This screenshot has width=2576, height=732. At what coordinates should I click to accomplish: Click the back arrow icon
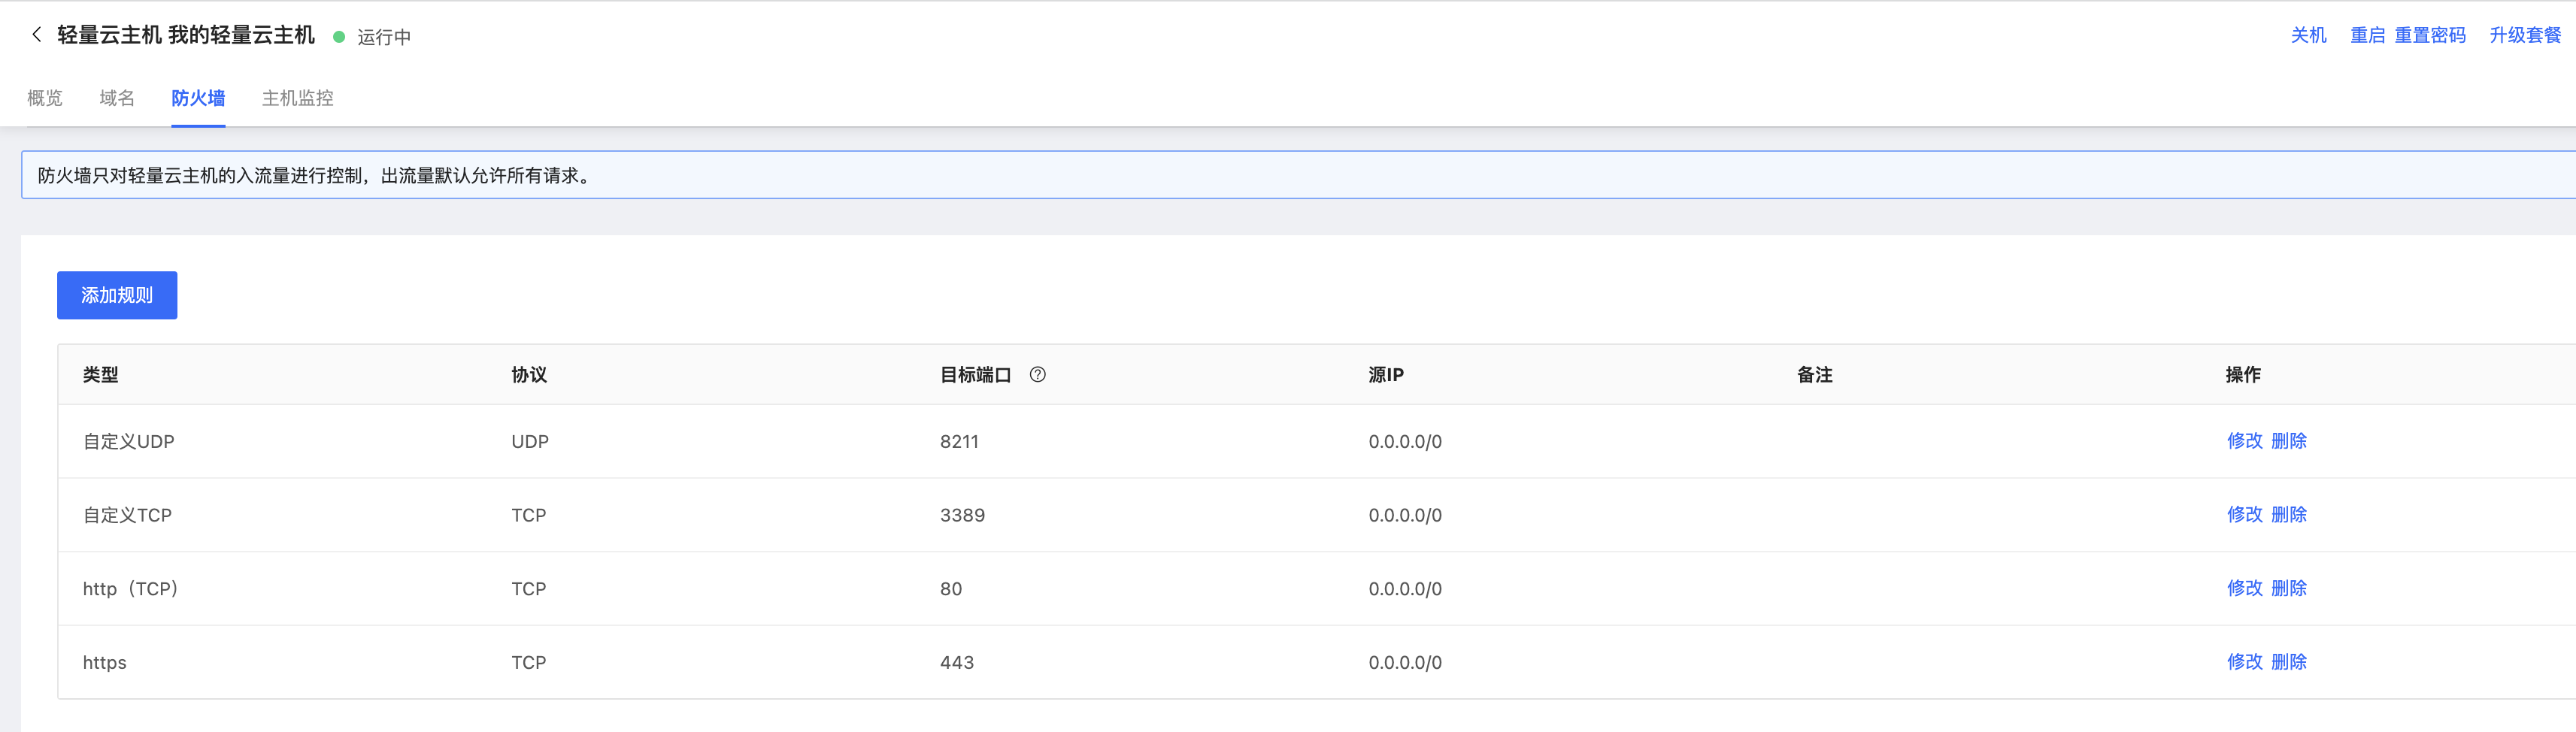tap(37, 35)
